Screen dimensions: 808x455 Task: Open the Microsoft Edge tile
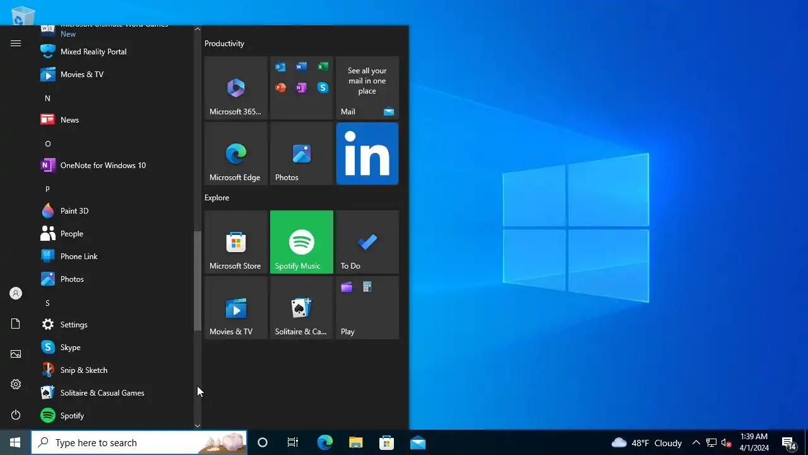pyautogui.click(x=236, y=154)
